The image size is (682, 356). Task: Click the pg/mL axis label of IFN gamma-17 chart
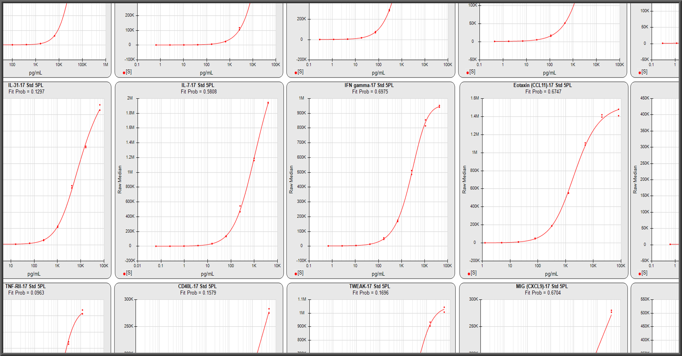click(378, 274)
